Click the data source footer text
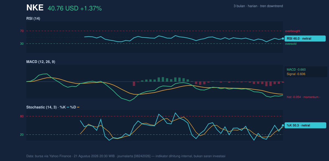The image size is (329, 161). coord(126,156)
